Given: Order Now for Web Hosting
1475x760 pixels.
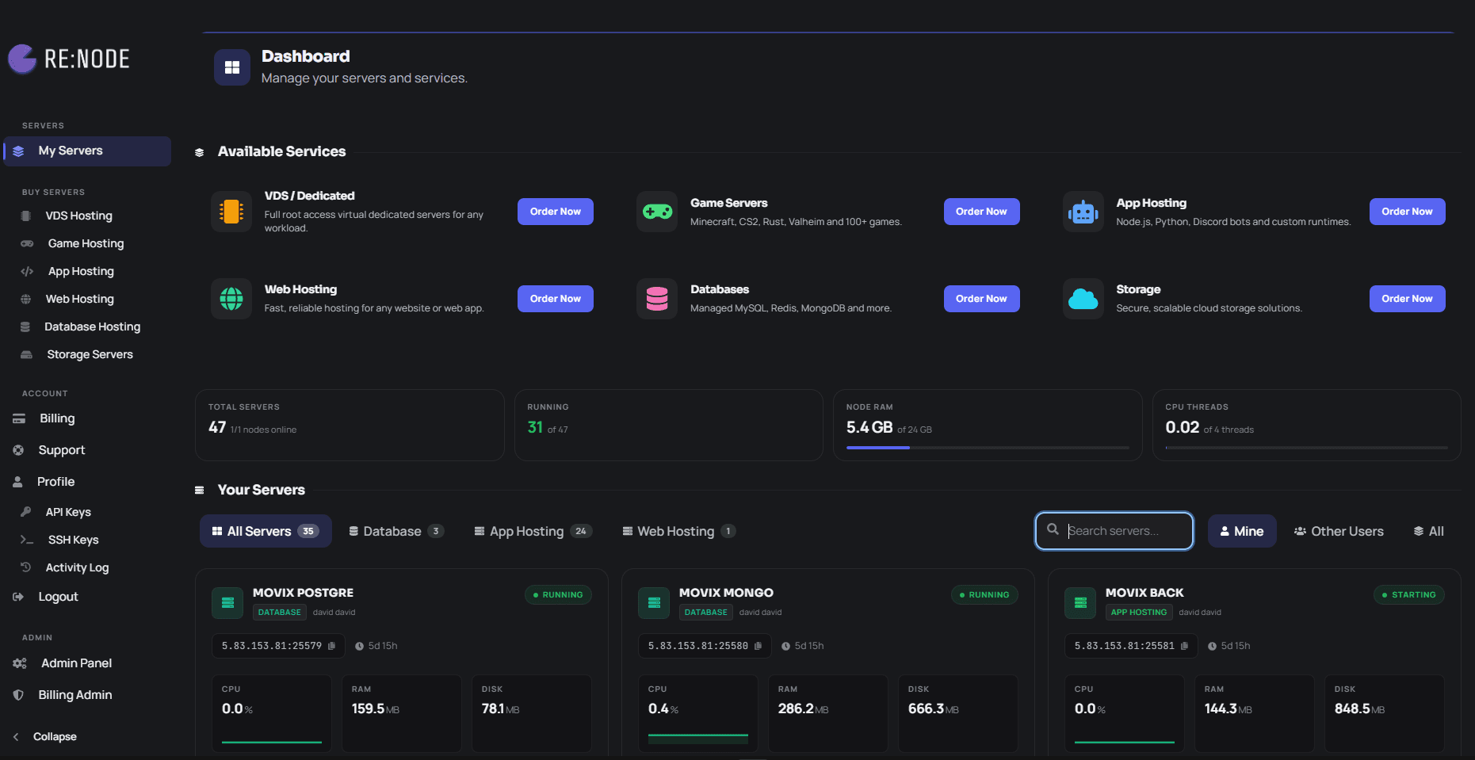Looking at the screenshot, I should pos(556,299).
